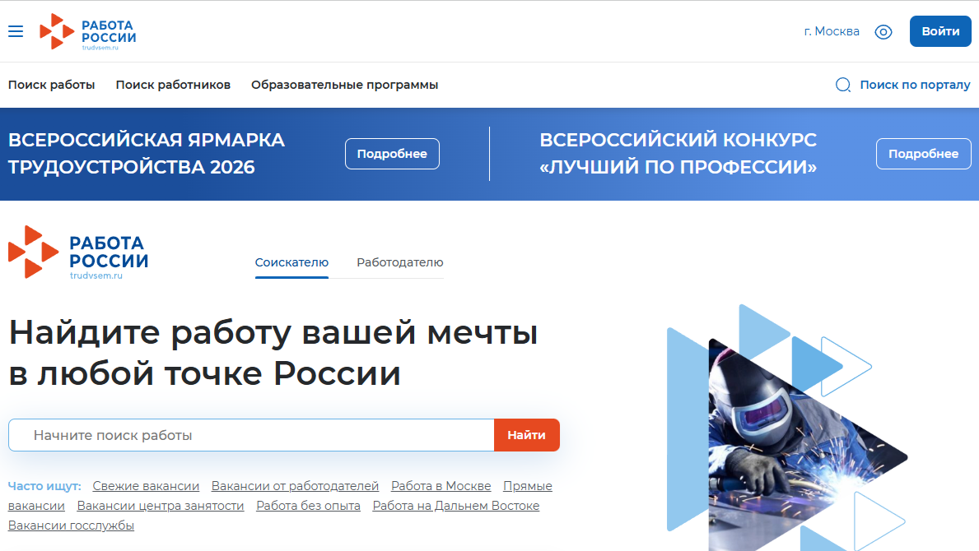Open Поиск работы menu

(51, 85)
